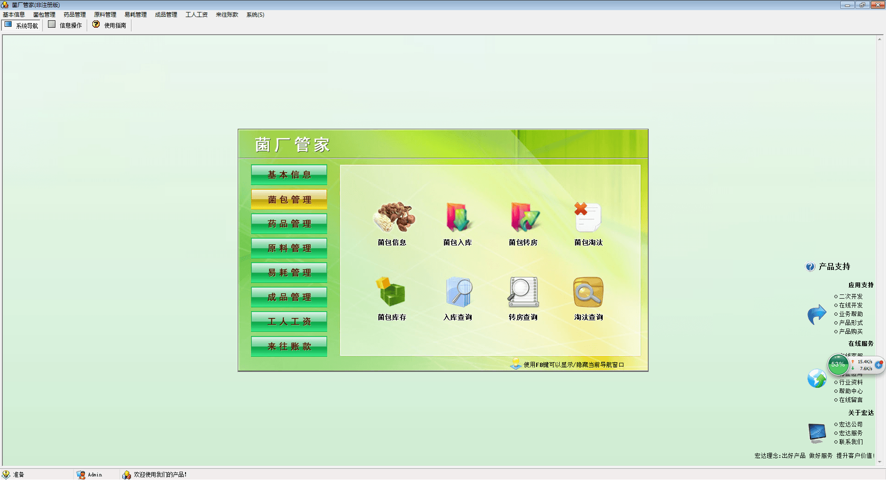
Task: Open the 菌包管理 menu in the menu bar
Action: (44, 15)
